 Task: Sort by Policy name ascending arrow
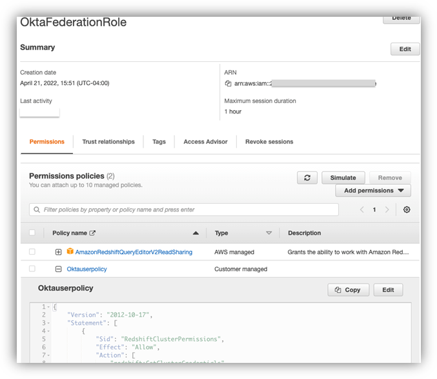click(x=196, y=233)
